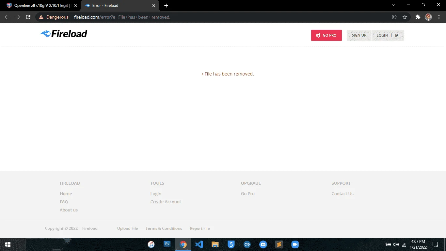Click the LOGIN button
This screenshot has height=251, width=446.
pyautogui.click(x=388, y=35)
